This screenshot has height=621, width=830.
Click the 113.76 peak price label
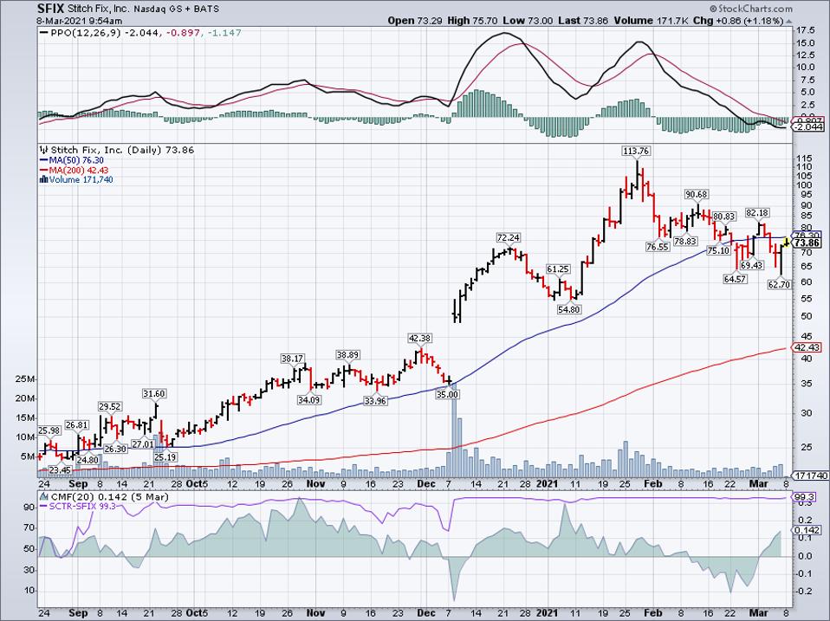(636, 151)
